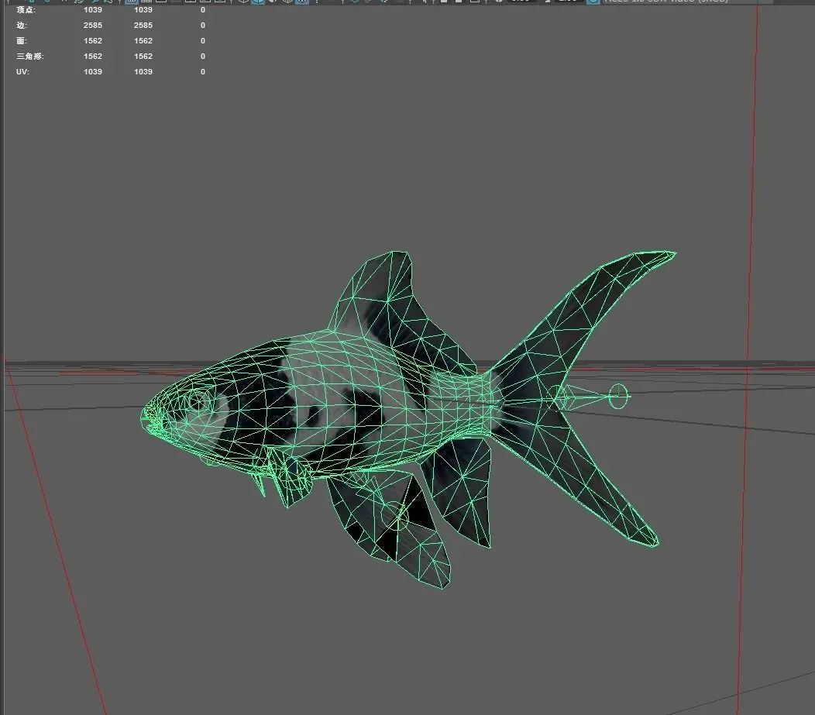815x715 pixels.
Task: Click the 0 value in the UV row
Action: tap(203, 72)
